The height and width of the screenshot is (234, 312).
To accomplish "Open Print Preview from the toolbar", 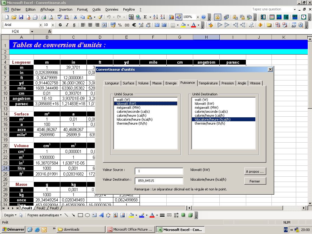I will pos(51,17).
